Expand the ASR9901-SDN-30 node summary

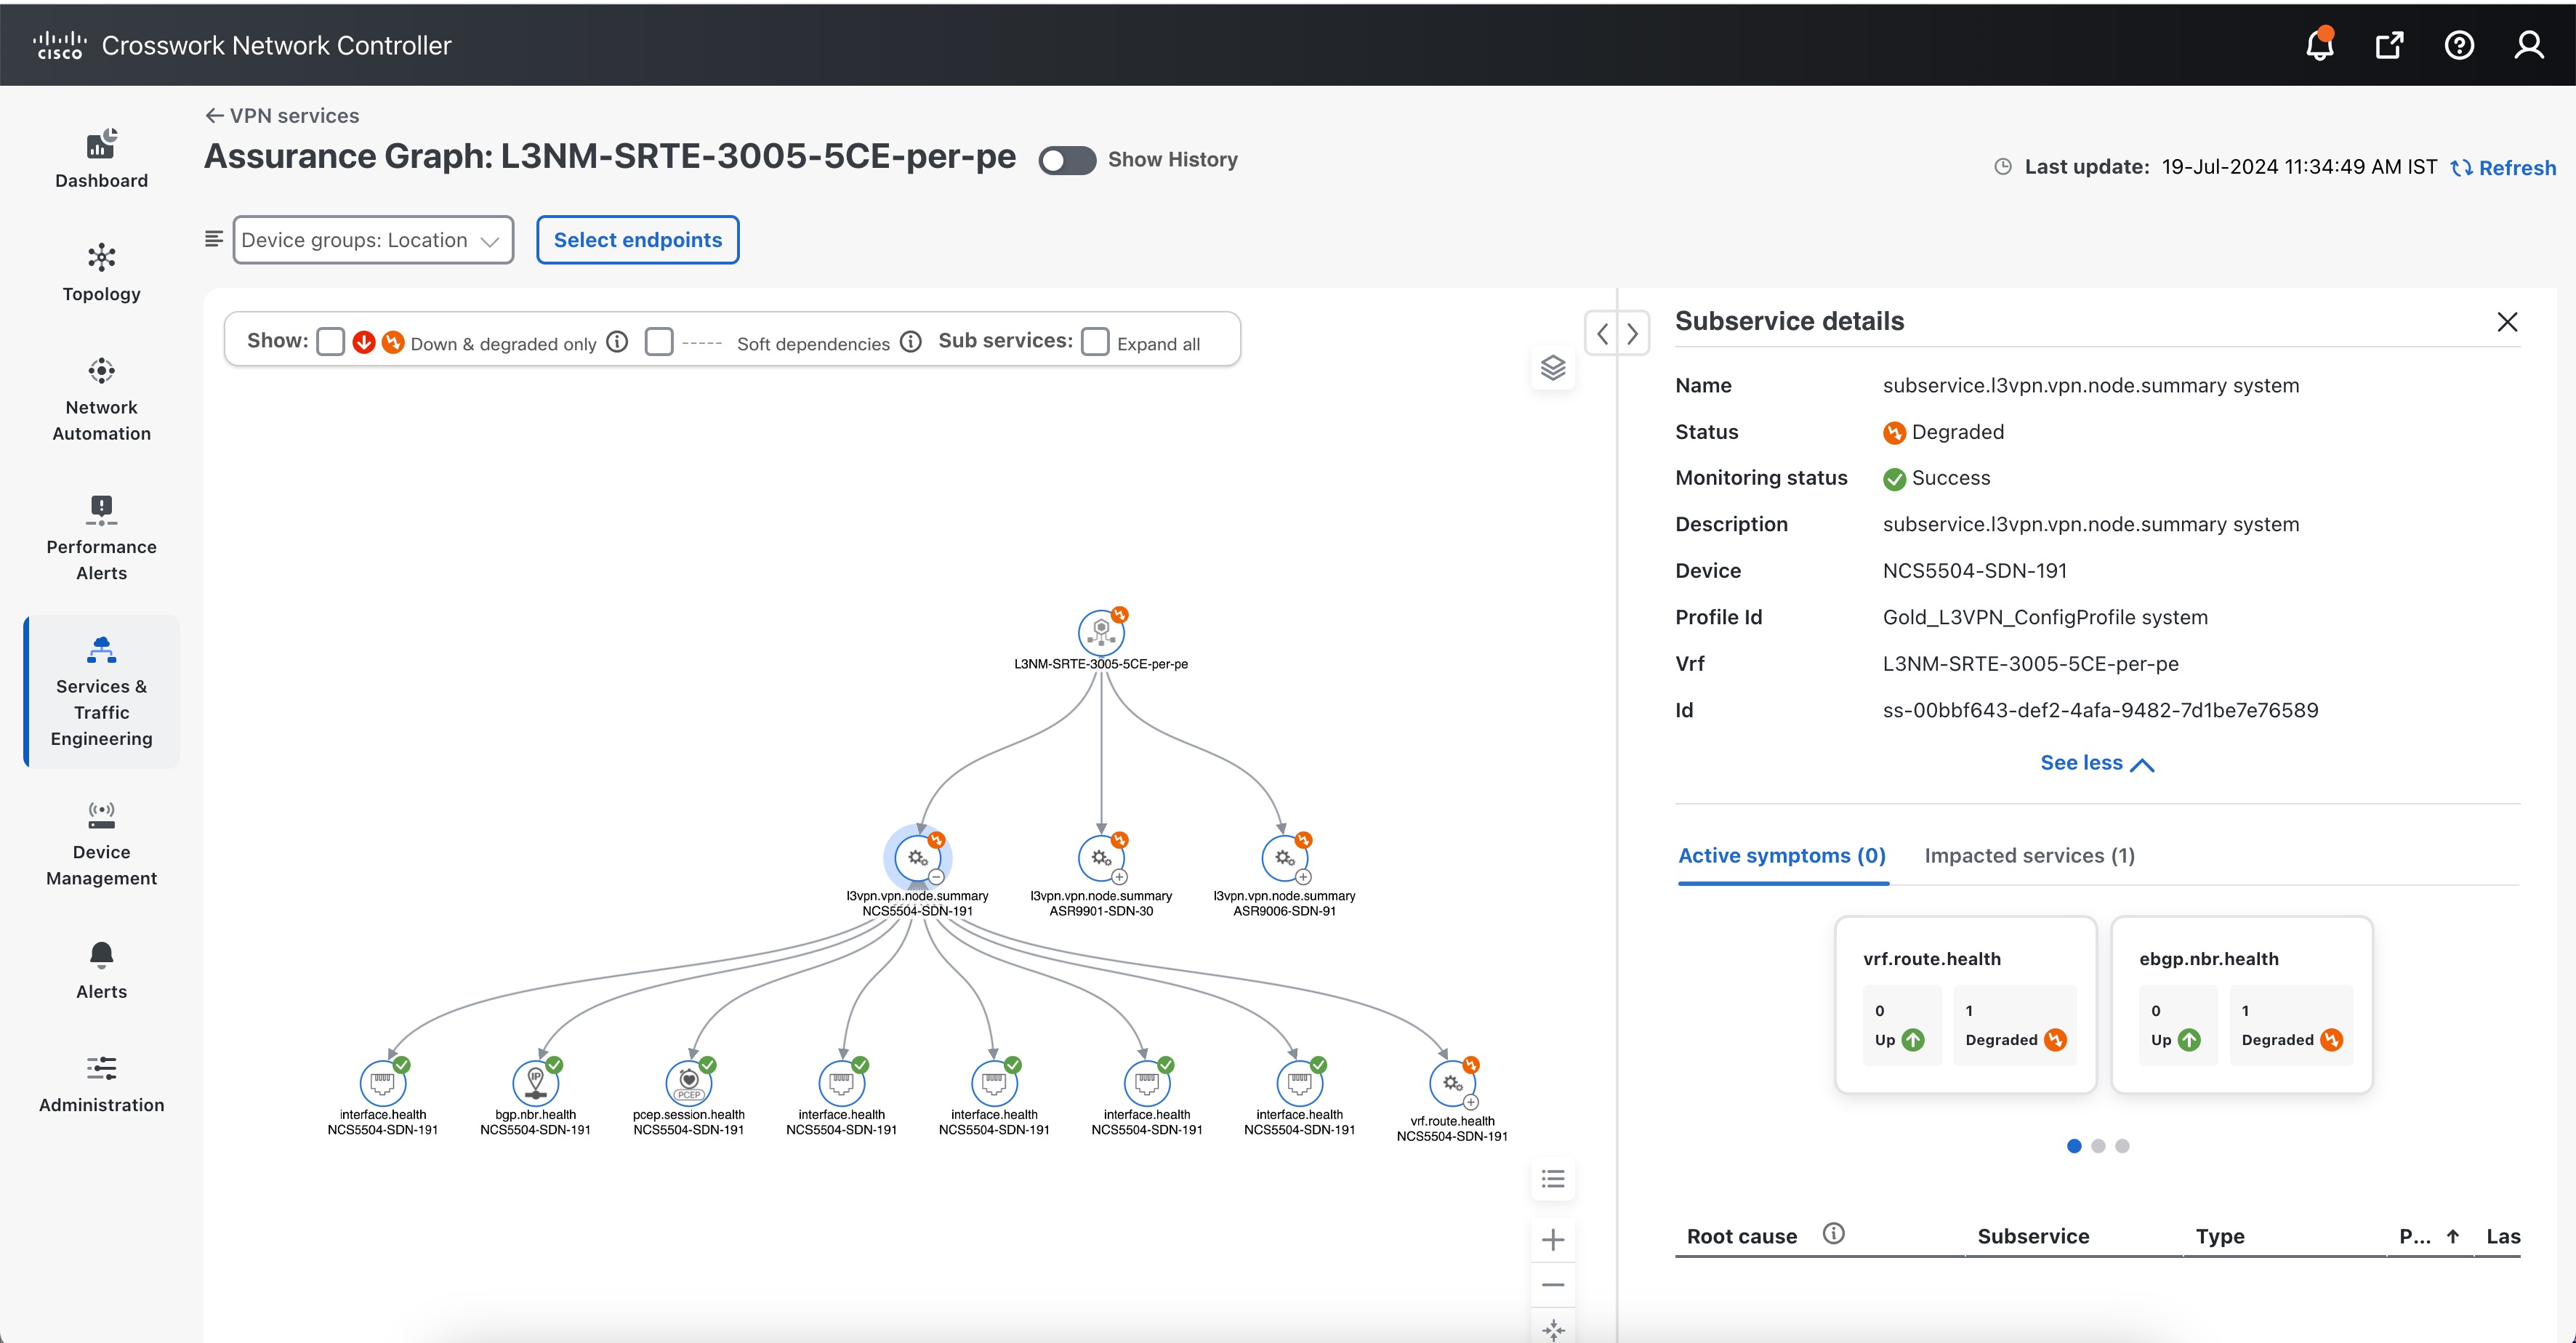pos(1120,877)
